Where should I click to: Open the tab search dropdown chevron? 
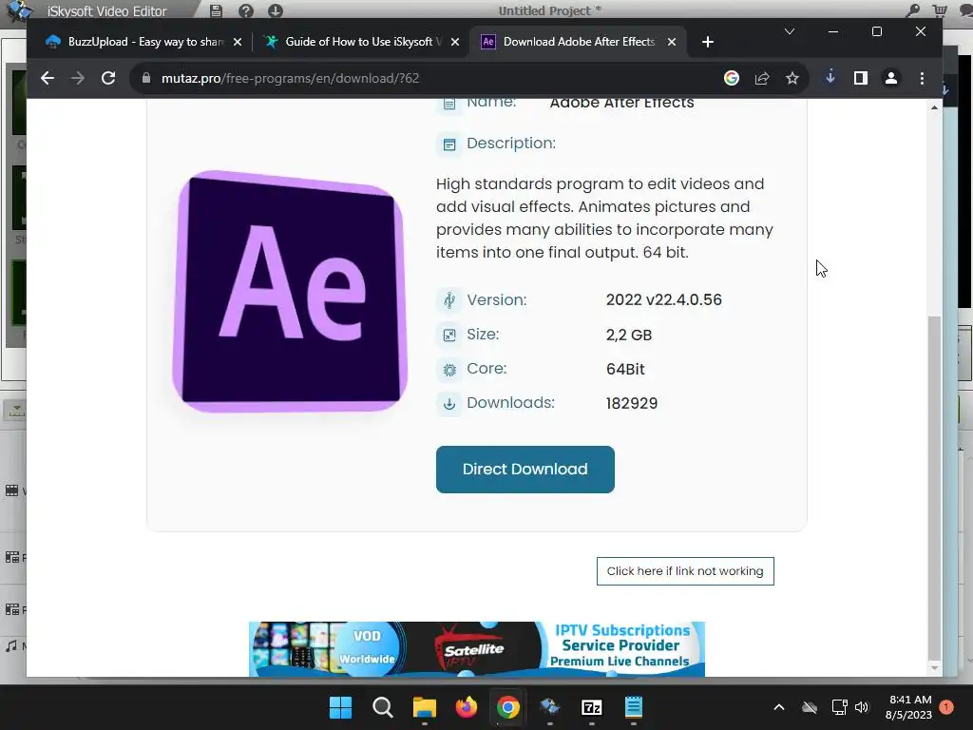pyautogui.click(x=790, y=31)
